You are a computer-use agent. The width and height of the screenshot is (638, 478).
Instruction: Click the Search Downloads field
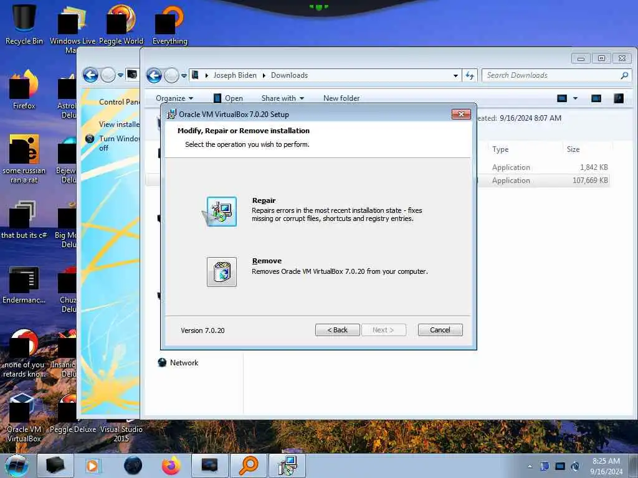(556, 75)
